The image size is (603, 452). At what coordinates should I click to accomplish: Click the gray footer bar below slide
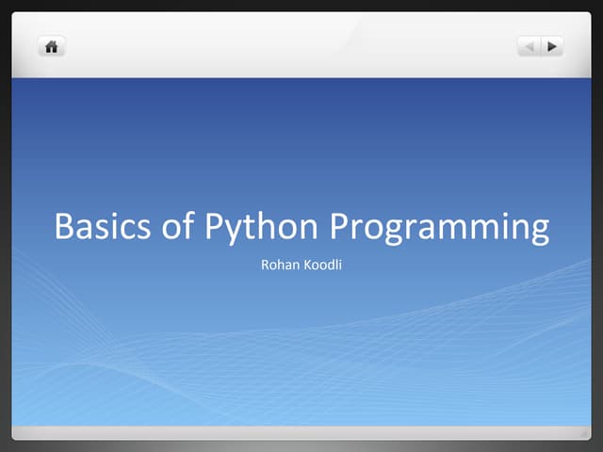point(301,431)
